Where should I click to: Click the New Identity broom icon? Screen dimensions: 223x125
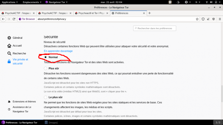tap(208, 19)
